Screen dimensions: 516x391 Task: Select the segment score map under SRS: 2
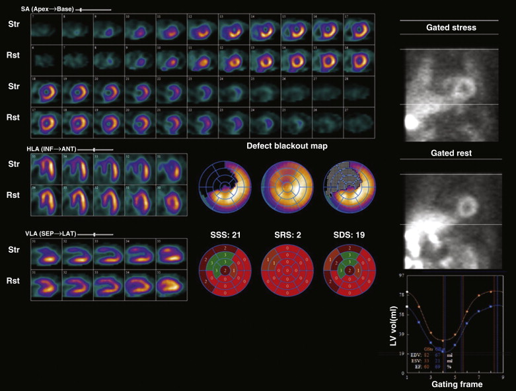coord(287,271)
